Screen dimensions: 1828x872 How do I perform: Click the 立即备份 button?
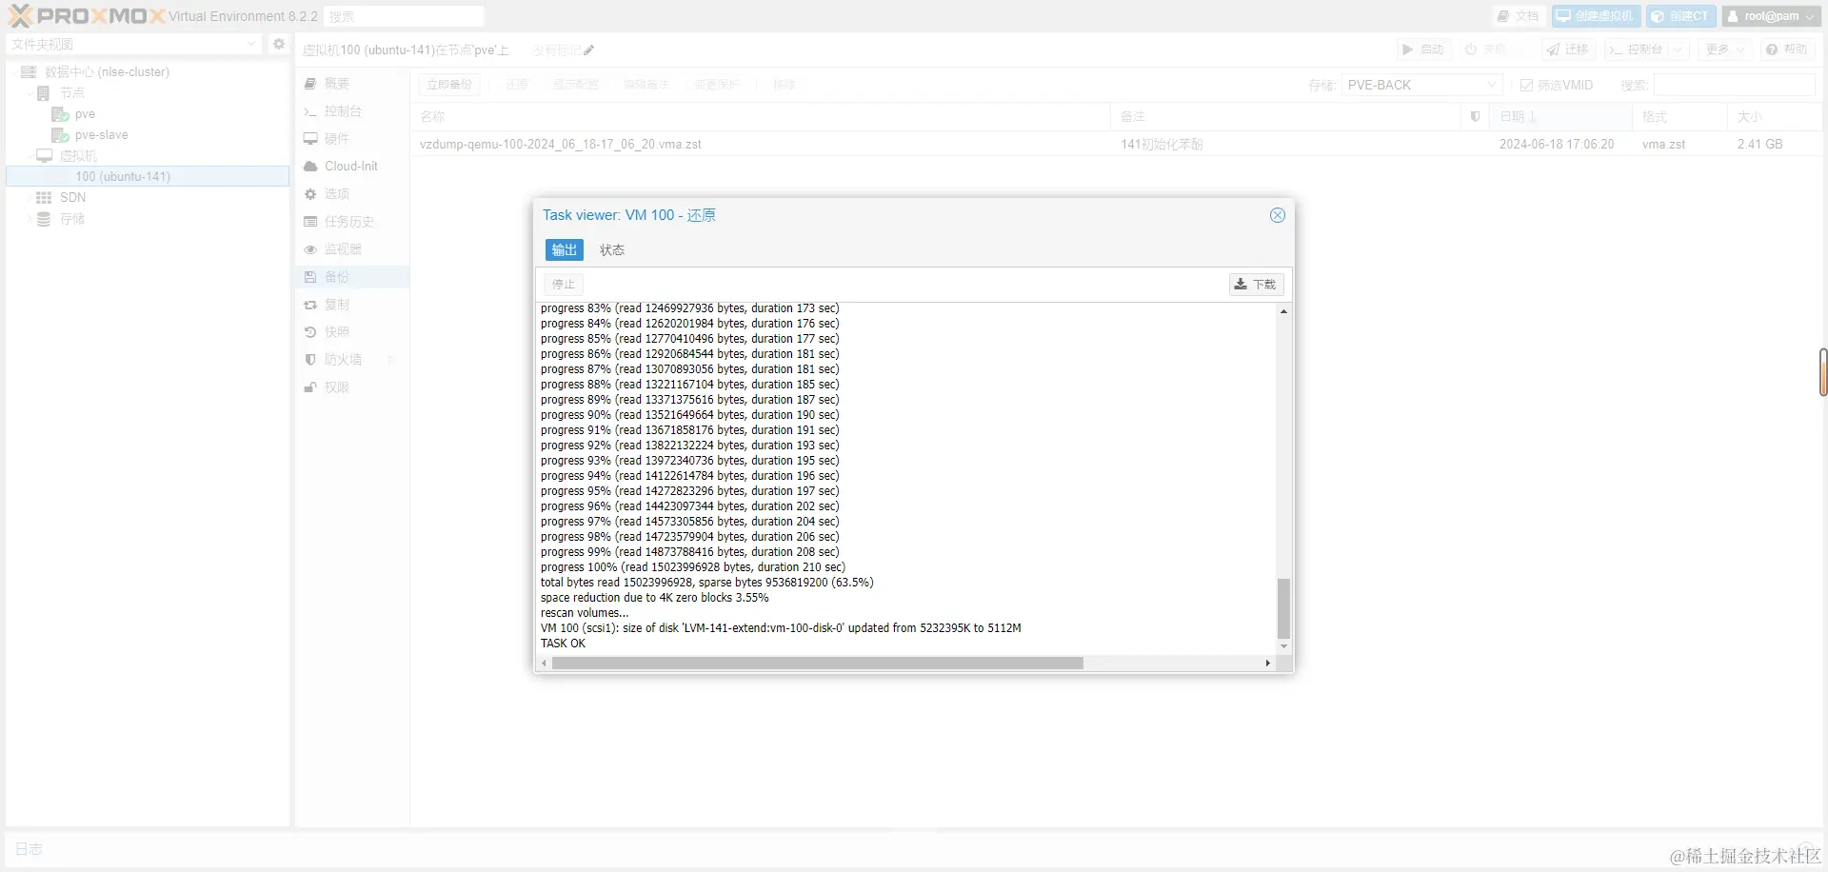pos(449,85)
